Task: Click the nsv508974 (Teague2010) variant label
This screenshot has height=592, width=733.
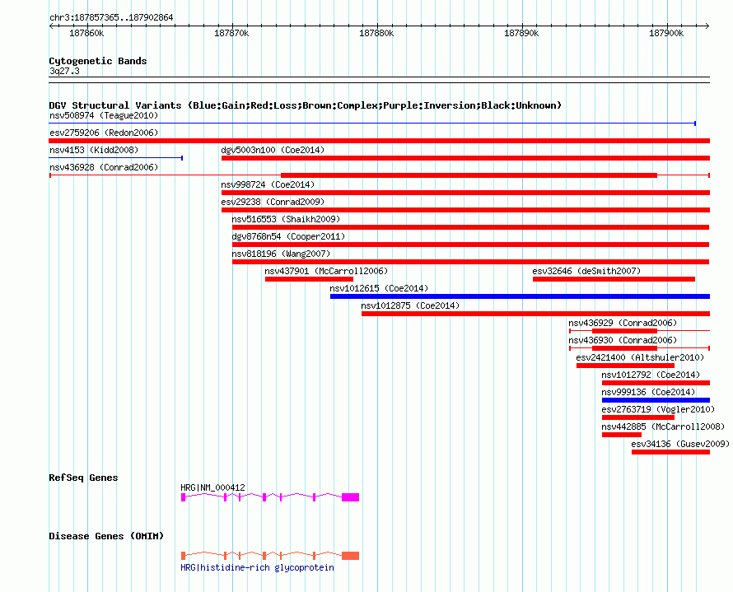Action: pyautogui.click(x=104, y=115)
